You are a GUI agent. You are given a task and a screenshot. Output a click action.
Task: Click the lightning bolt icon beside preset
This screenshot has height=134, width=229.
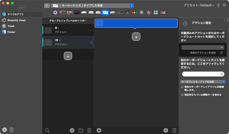218,5
